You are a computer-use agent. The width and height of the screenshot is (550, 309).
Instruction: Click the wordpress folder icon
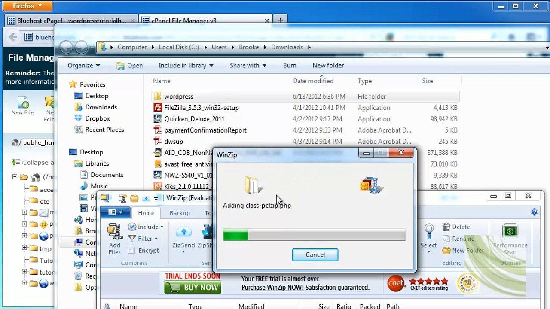[x=158, y=97]
